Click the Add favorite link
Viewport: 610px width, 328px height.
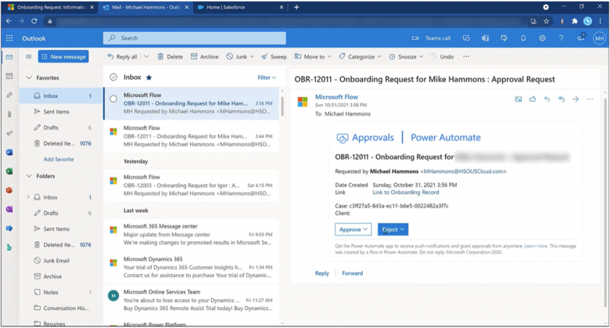[x=59, y=160]
